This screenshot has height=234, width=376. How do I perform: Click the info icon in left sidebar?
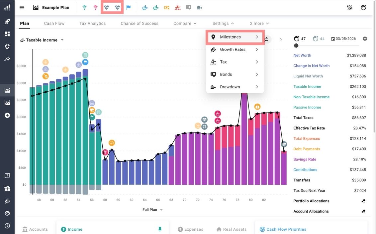[7, 226]
